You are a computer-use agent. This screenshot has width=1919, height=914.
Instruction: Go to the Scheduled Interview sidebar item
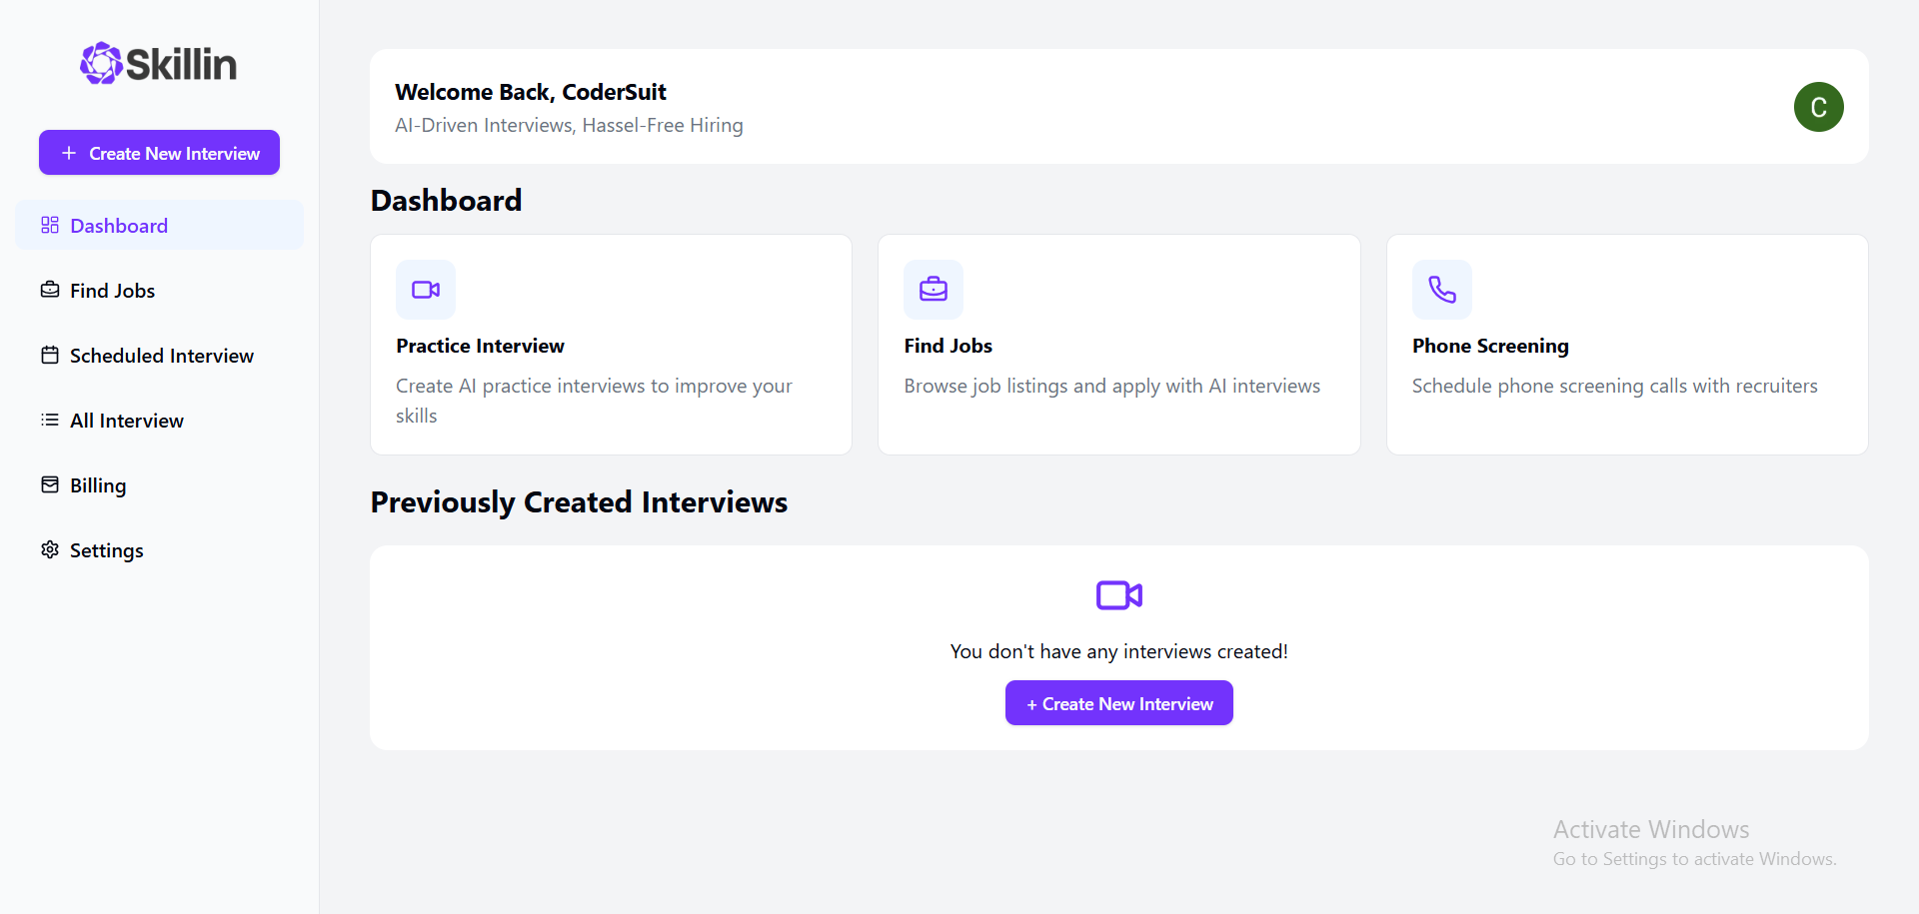point(160,355)
